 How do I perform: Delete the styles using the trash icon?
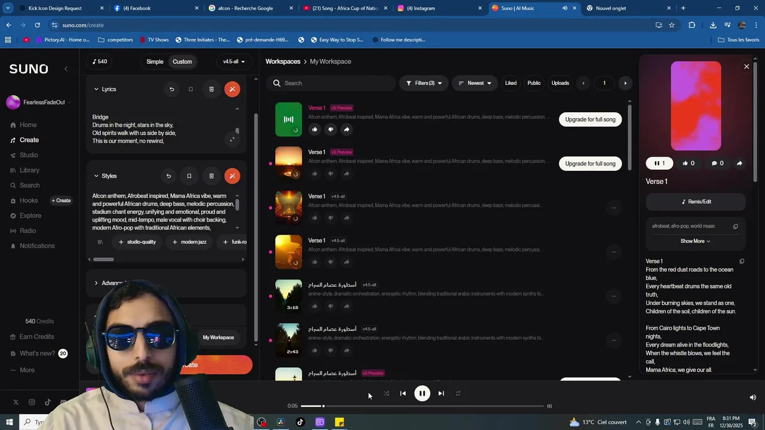[x=211, y=176]
